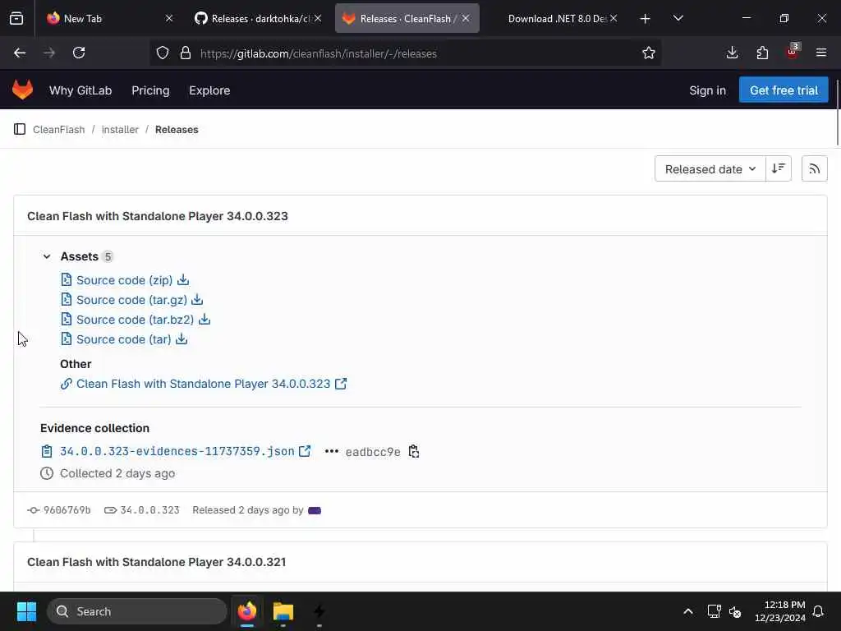Open the Windows Start menu
This screenshot has width=841, height=631.
pos(26,611)
